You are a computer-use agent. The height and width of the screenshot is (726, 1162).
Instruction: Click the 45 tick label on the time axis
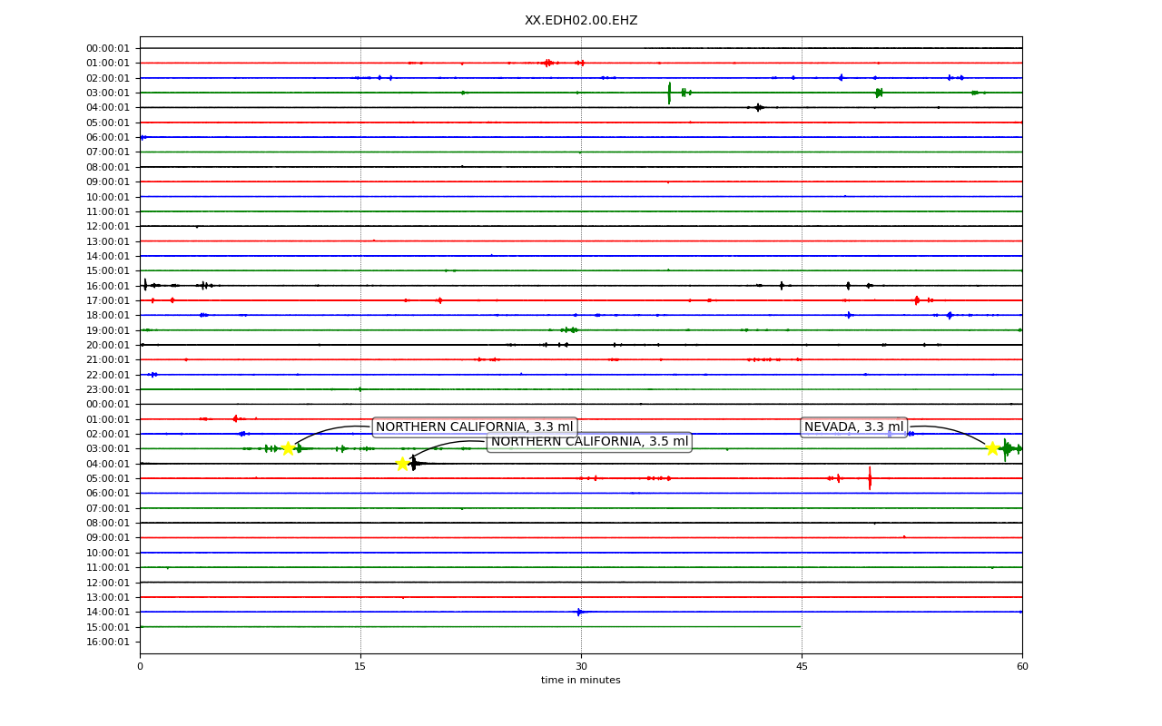[802, 667]
